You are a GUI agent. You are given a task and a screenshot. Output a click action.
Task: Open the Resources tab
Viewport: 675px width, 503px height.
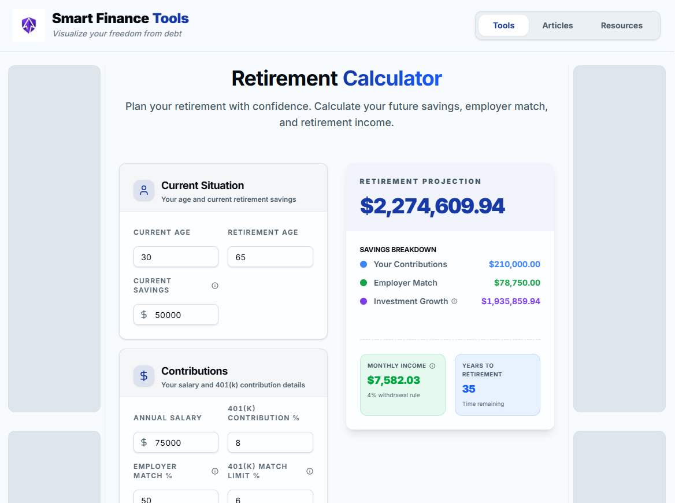click(x=621, y=25)
